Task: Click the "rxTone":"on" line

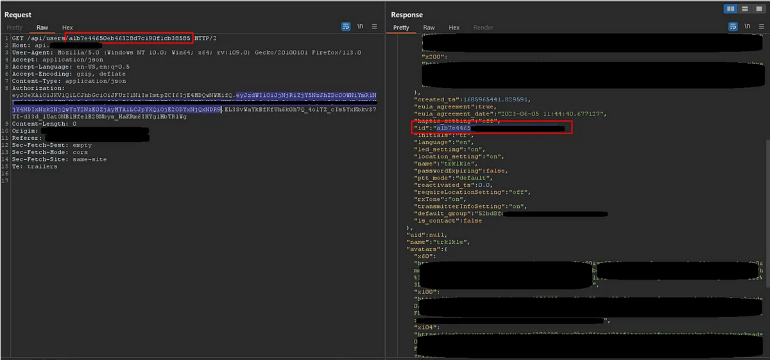Action: (441, 199)
